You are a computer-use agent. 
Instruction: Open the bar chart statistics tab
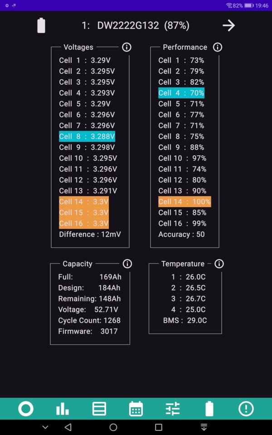[63, 409]
